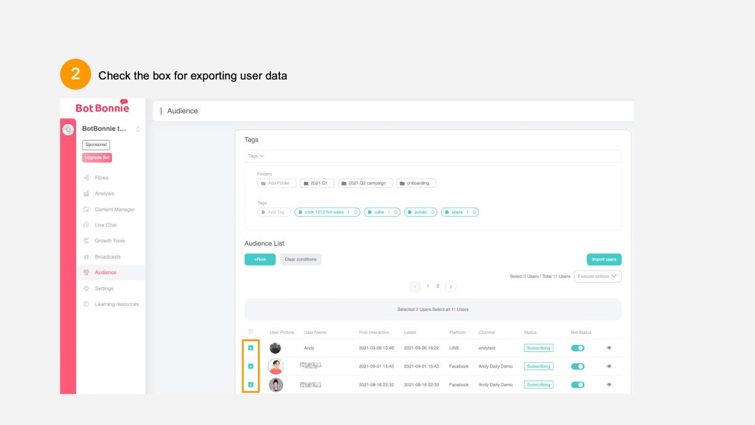This screenshot has width=755, height=425.
Task: Click the andytest channel cell
Action: pos(487,348)
